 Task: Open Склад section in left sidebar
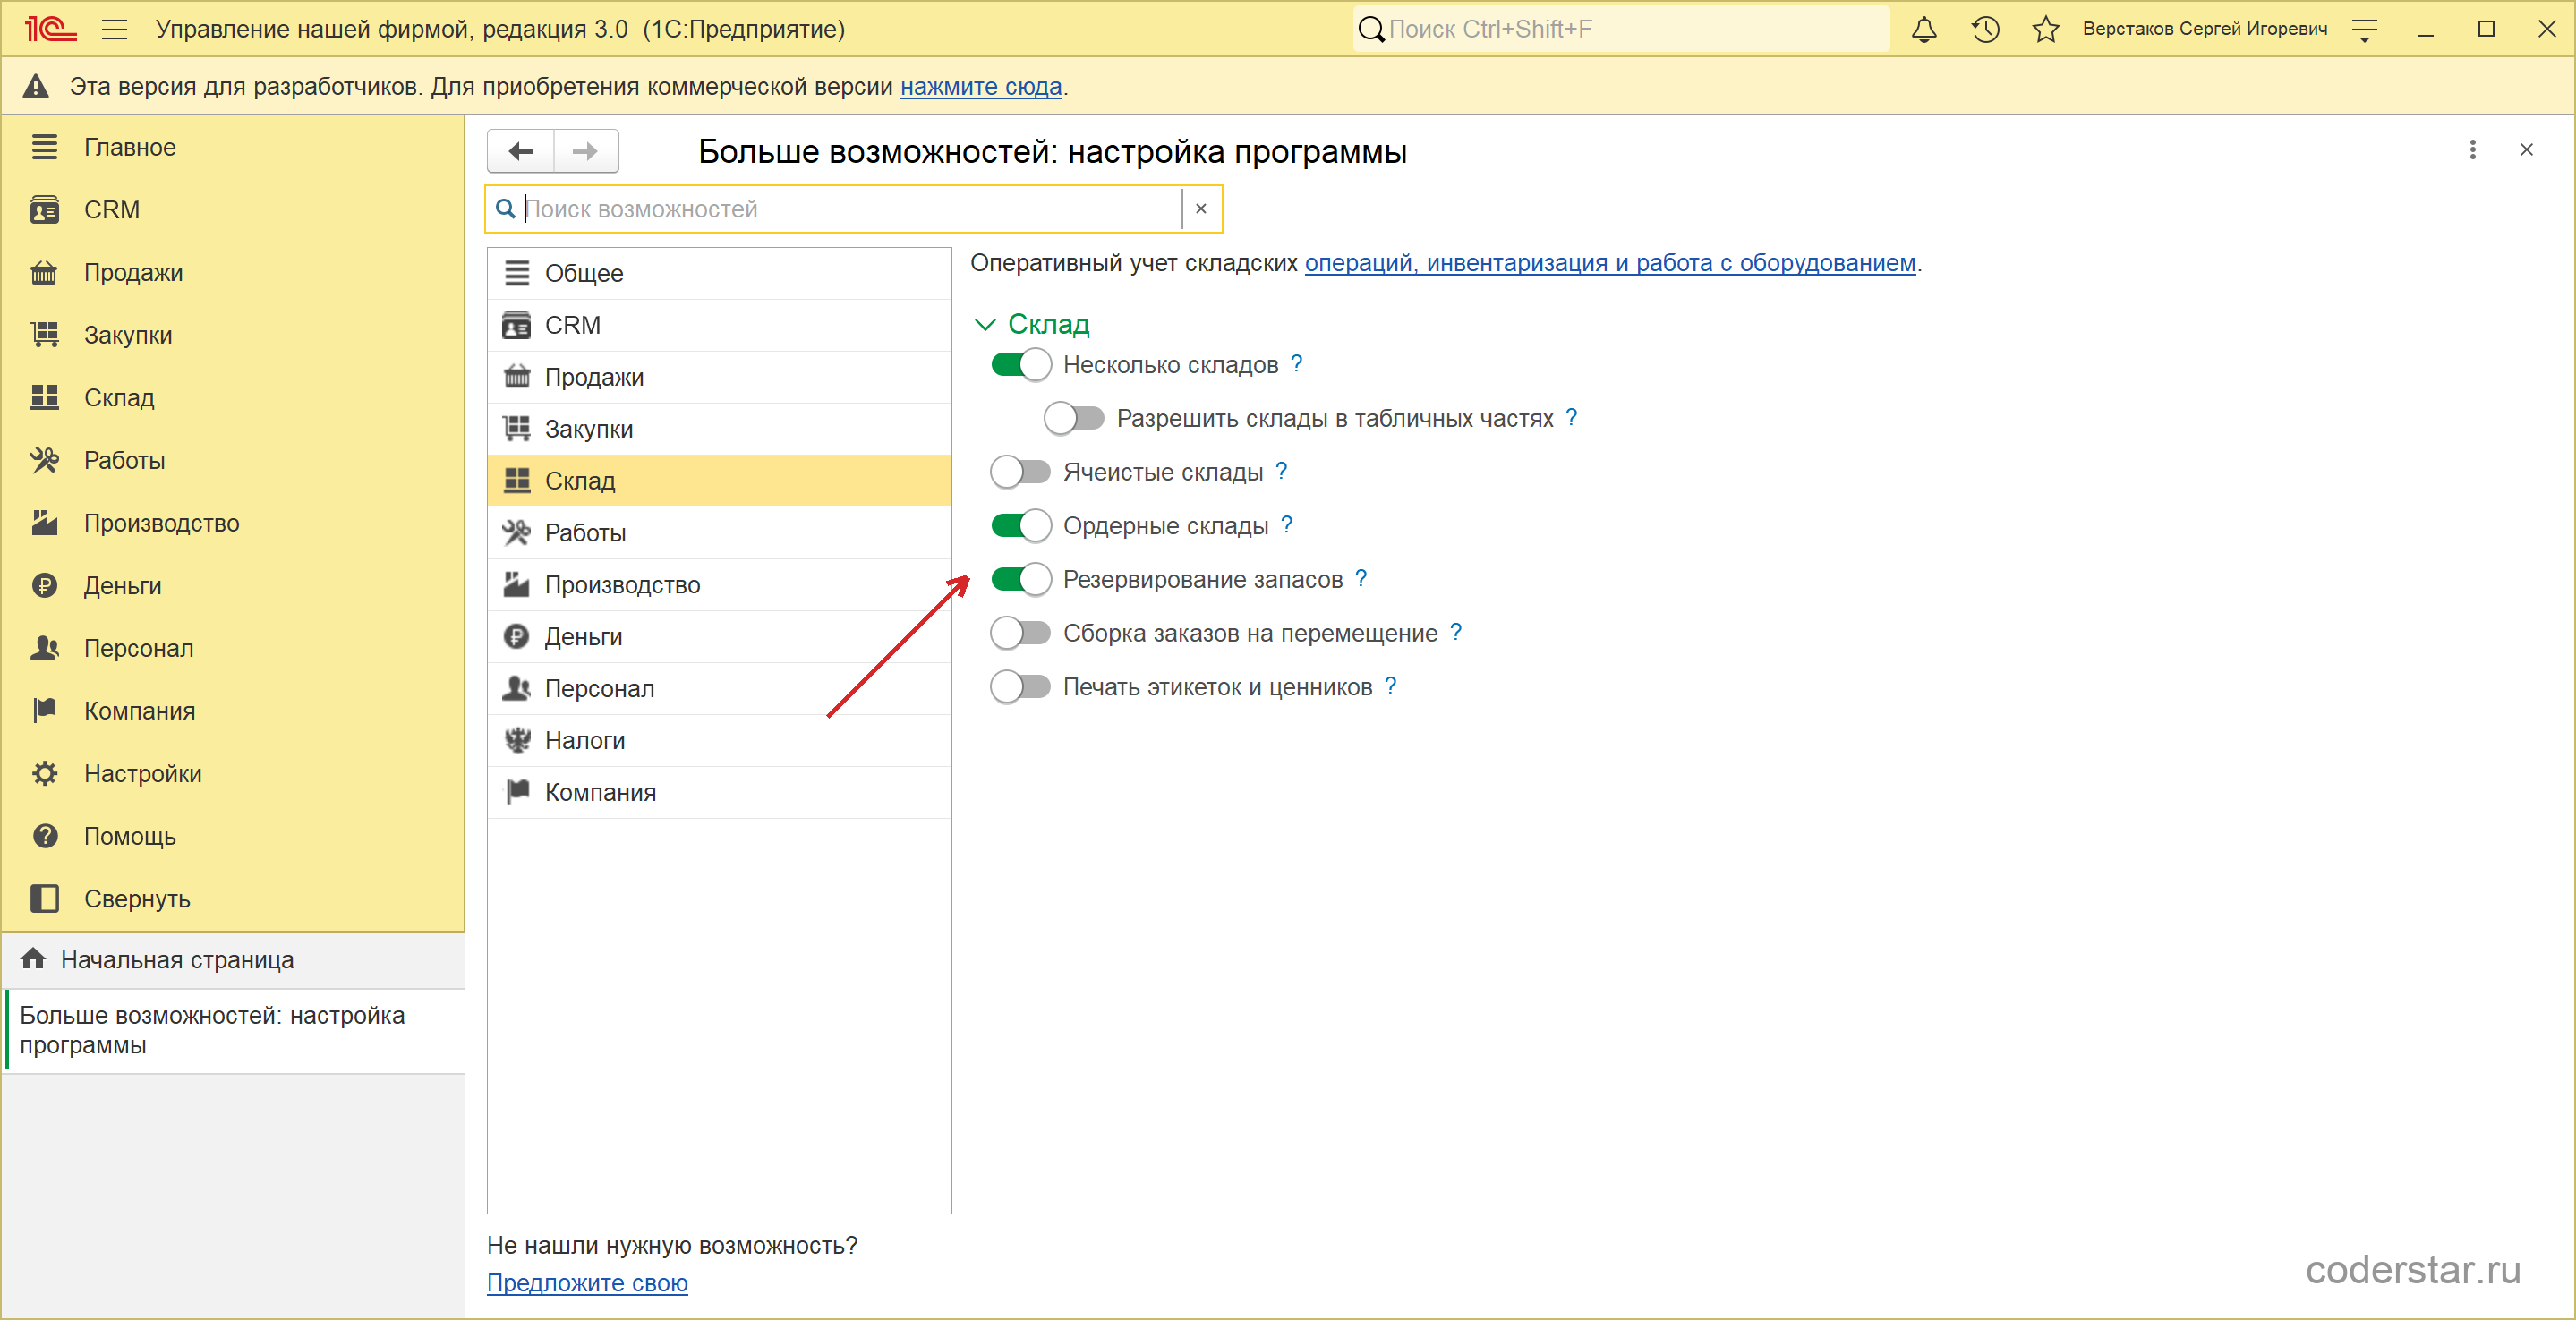tap(233, 398)
